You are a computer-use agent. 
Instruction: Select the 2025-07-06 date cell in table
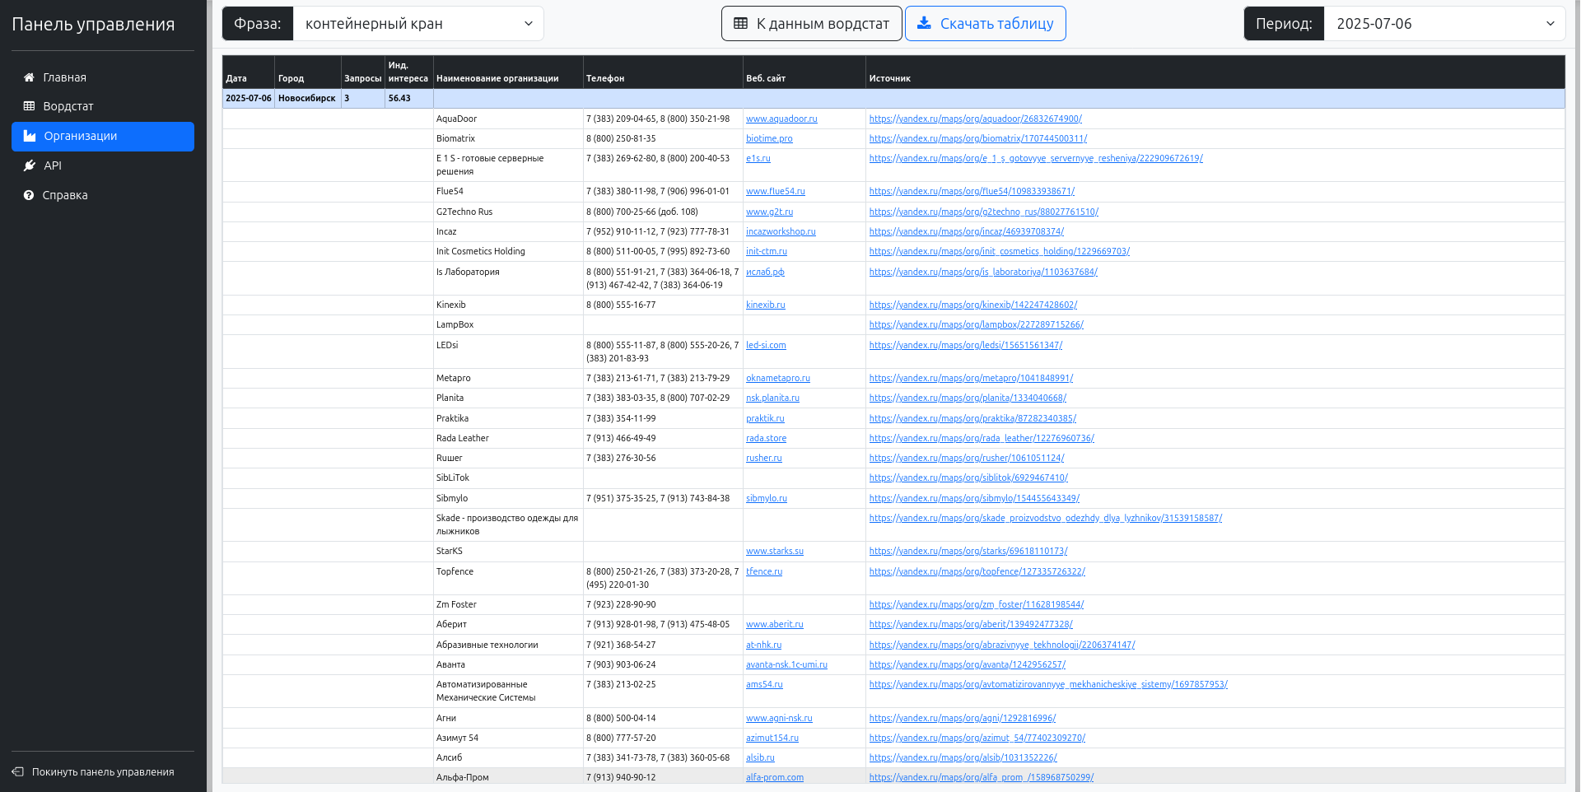pyautogui.click(x=249, y=98)
